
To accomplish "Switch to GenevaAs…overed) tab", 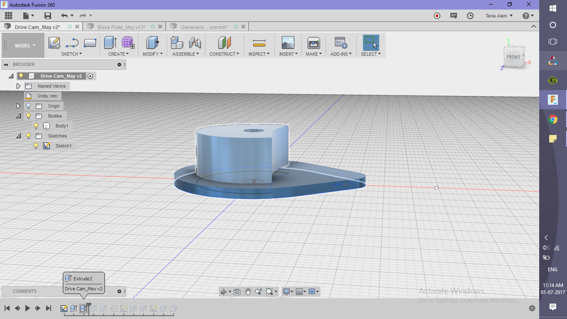I will click(x=205, y=27).
